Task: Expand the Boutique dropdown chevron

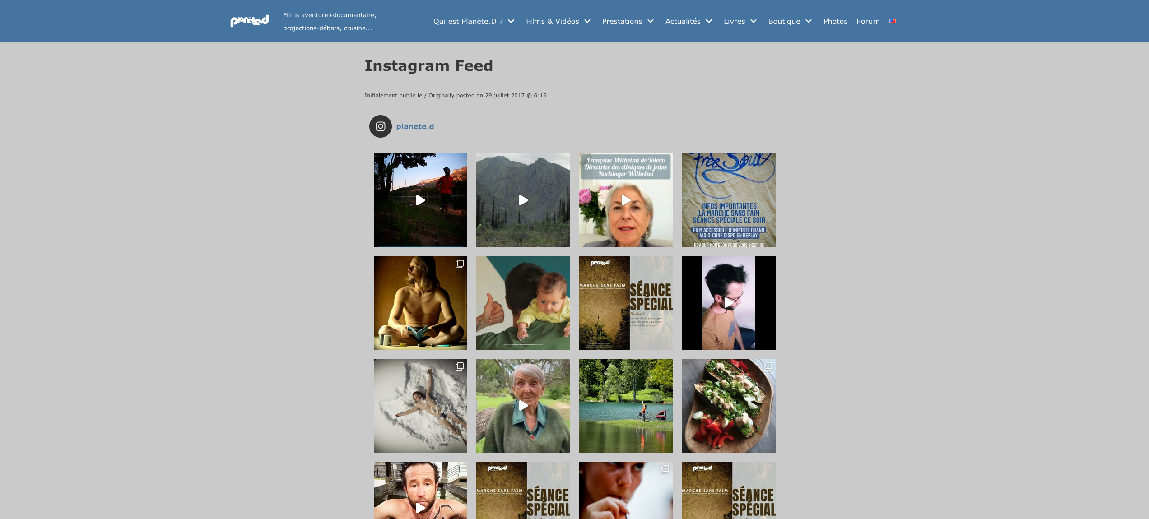Action: [x=809, y=21]
